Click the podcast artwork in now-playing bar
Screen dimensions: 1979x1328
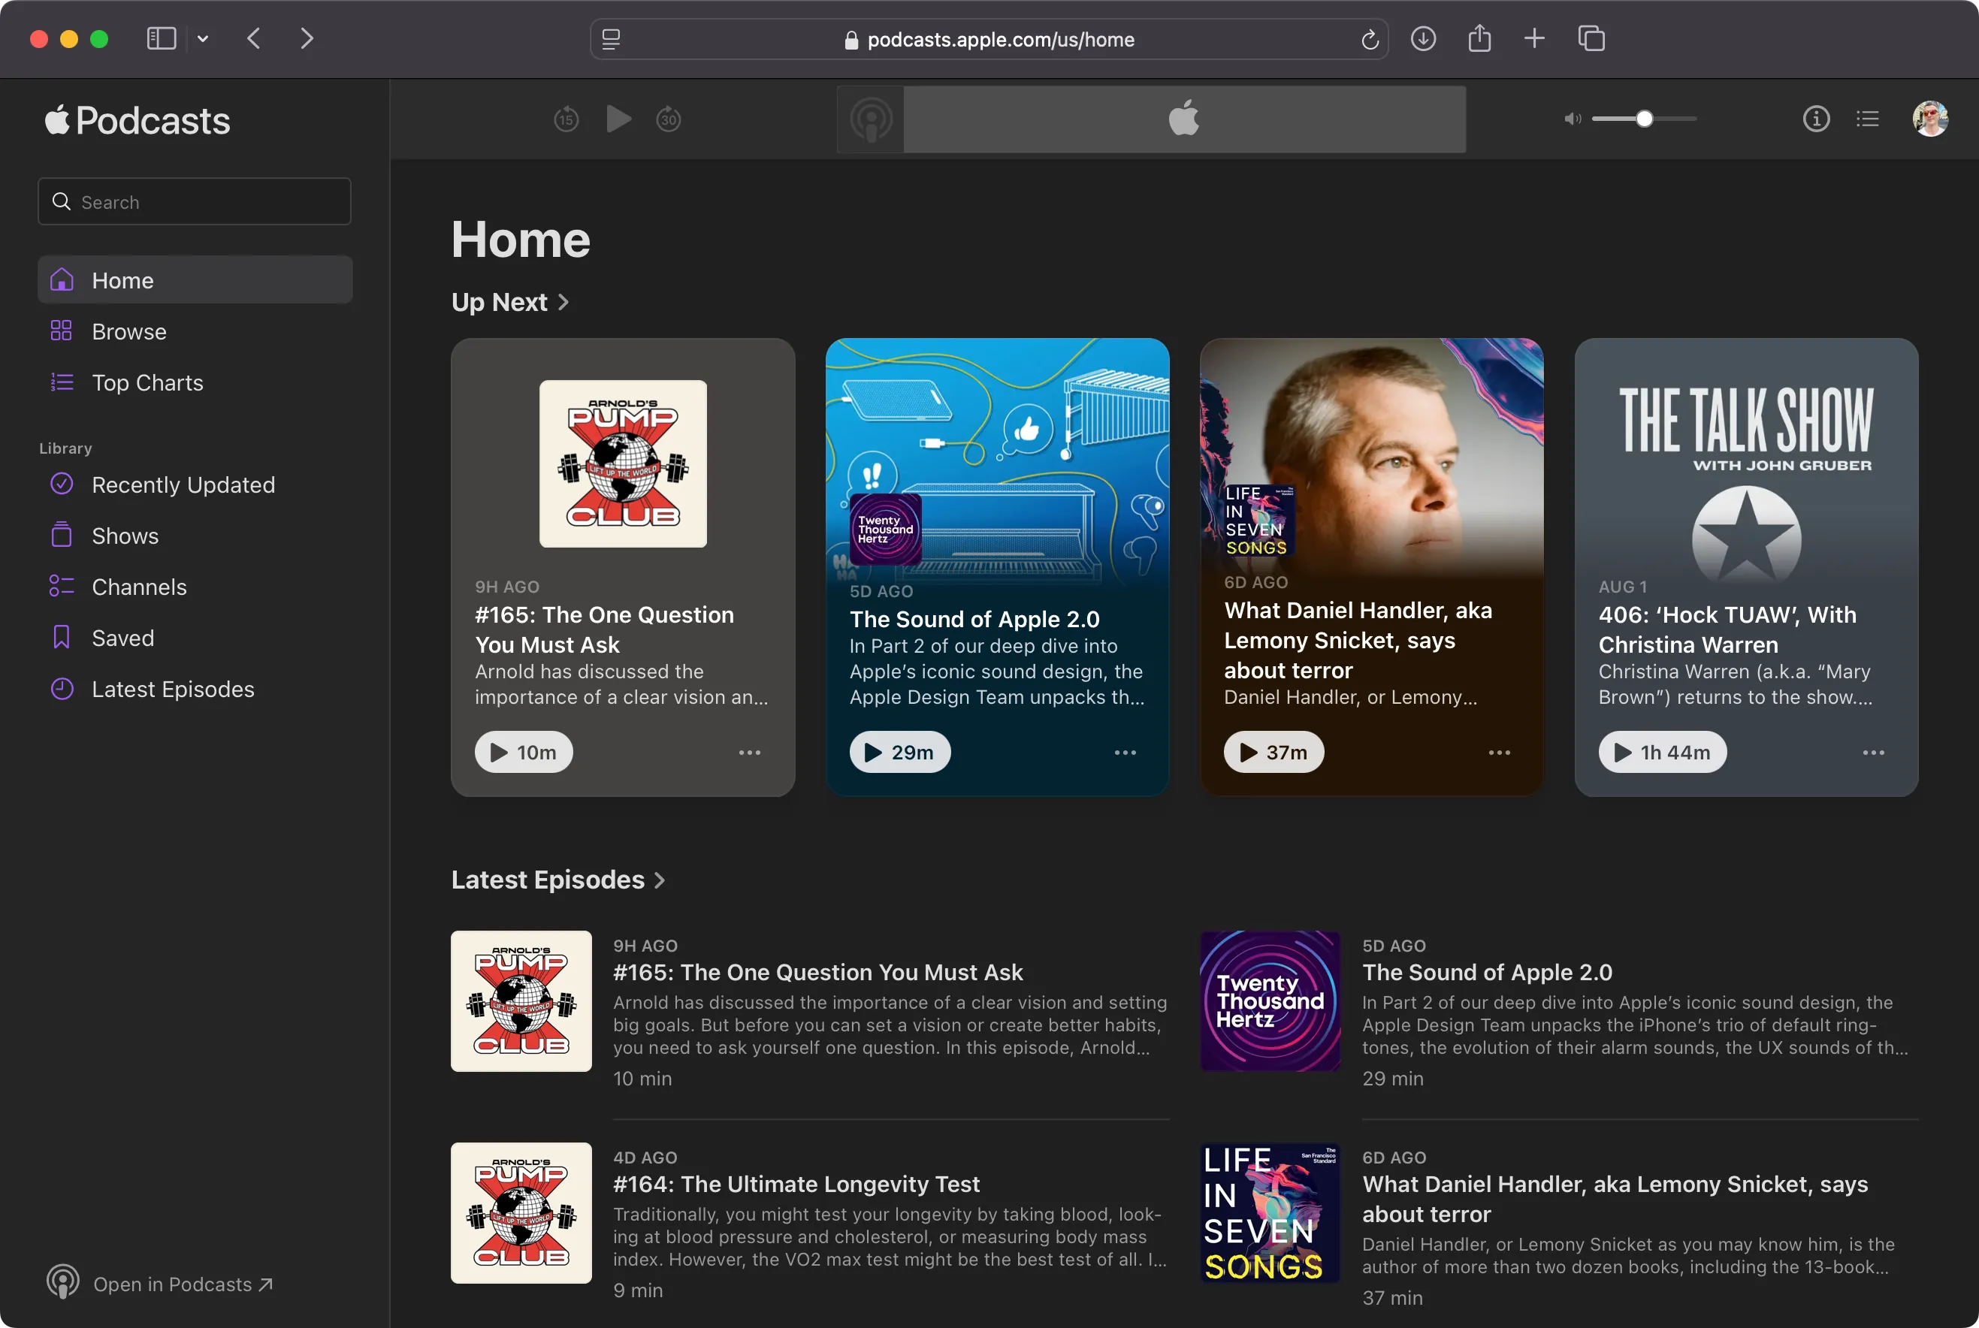pyautogui.click(x=871, y=119)
